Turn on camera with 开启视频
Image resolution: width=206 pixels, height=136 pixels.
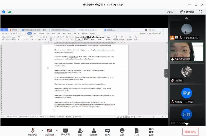point(50,131)
